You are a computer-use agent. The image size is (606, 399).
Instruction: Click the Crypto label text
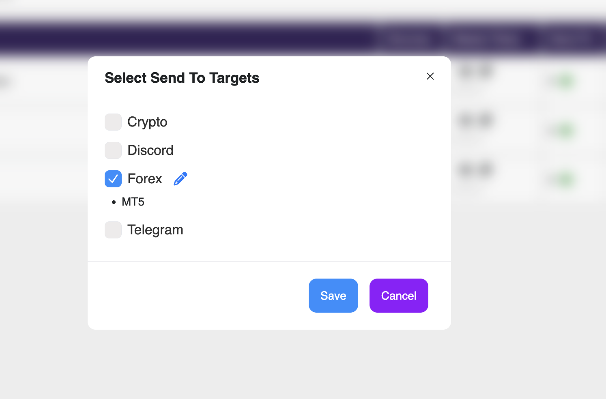[x=147, y=122]
